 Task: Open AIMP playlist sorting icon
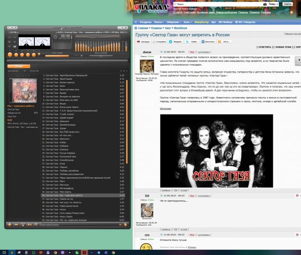pyautogui.click(x=30, y=224)
